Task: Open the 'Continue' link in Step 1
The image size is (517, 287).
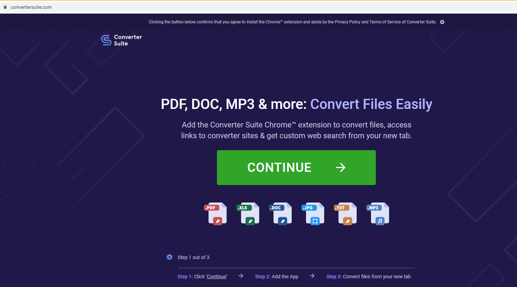Action: (217, 277)
